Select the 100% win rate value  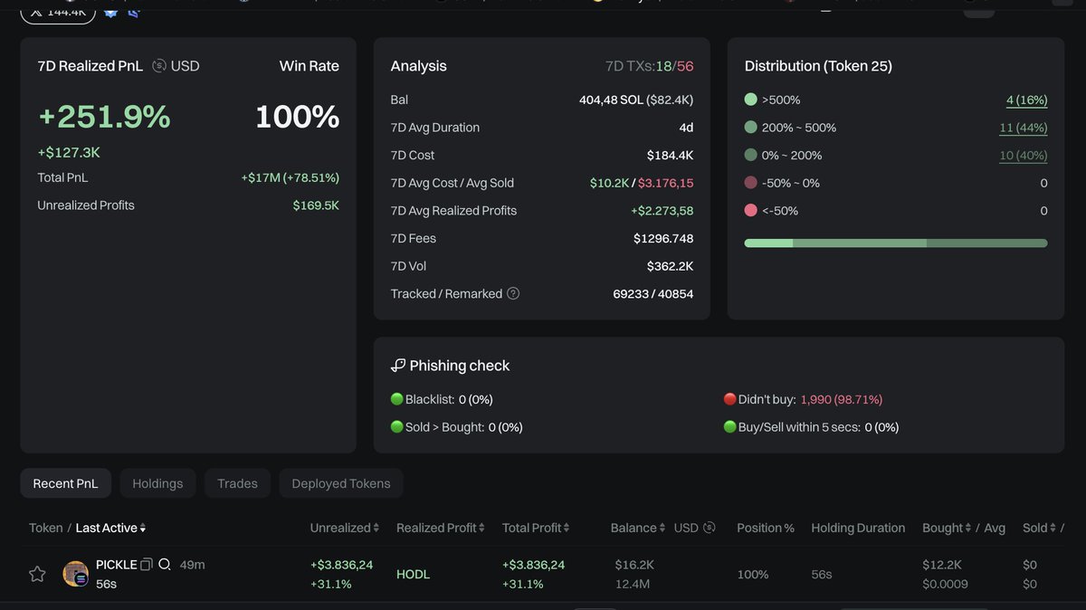click(297, 117)
